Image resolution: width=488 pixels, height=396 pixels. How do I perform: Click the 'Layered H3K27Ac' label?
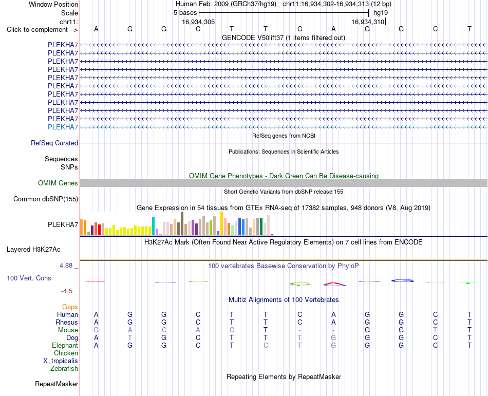[33, 250]
